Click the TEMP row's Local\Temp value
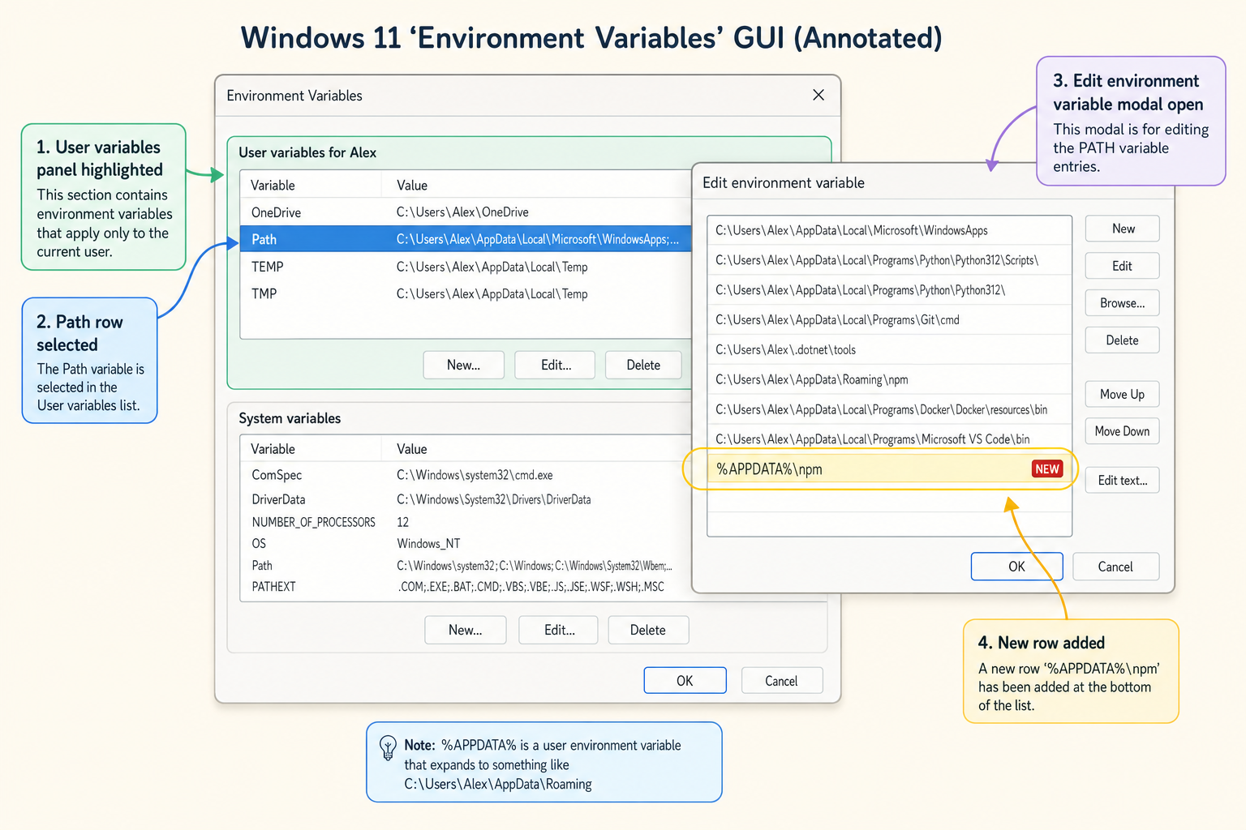 point(492,267)
